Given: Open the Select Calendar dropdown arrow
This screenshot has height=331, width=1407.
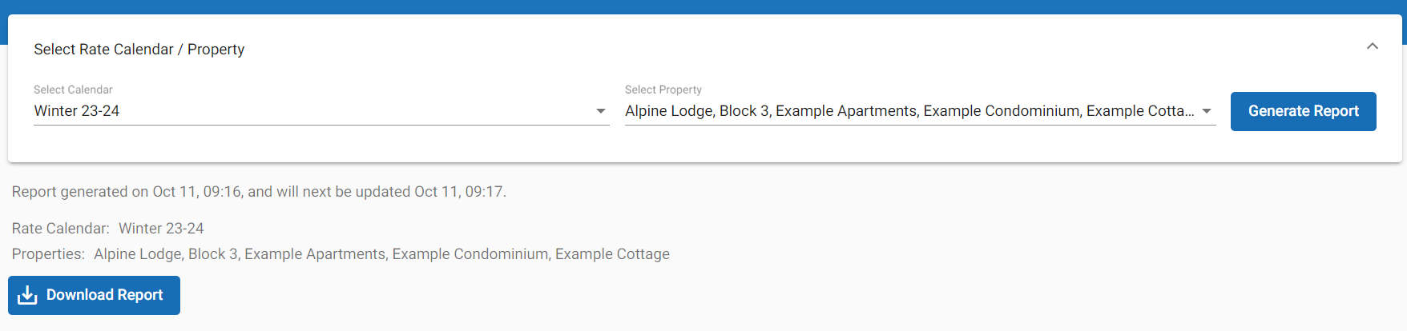Looking at the screenshot, I should coord(600,111).
